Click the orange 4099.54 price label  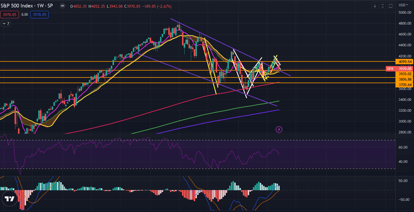coord(405,62)
